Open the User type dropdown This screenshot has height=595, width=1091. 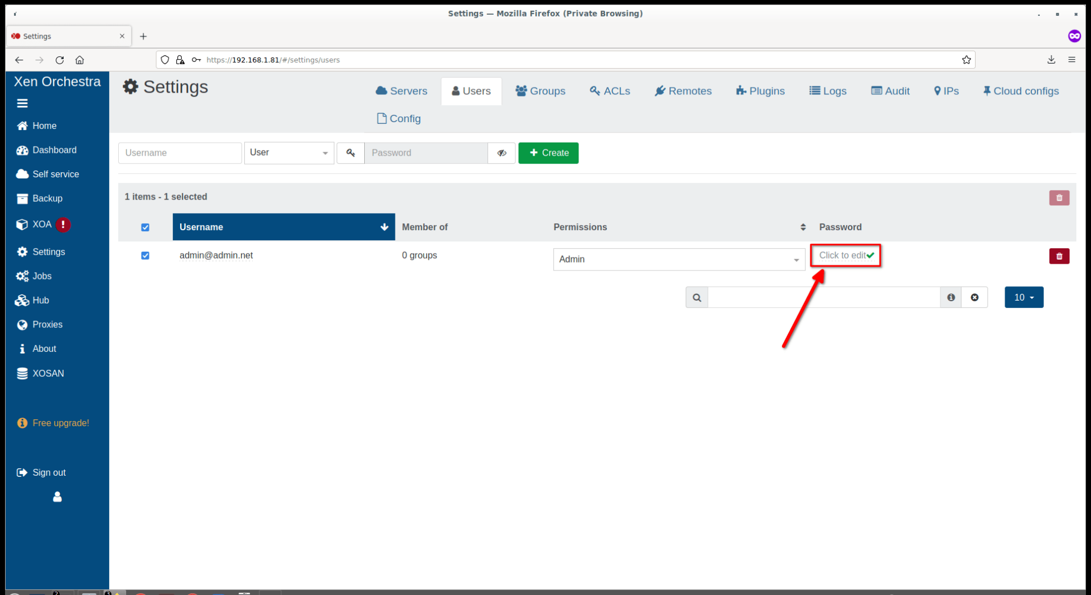(x=289, y=152)
